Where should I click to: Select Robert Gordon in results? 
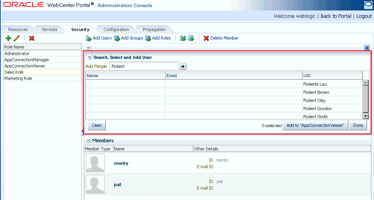coord(317,109)
